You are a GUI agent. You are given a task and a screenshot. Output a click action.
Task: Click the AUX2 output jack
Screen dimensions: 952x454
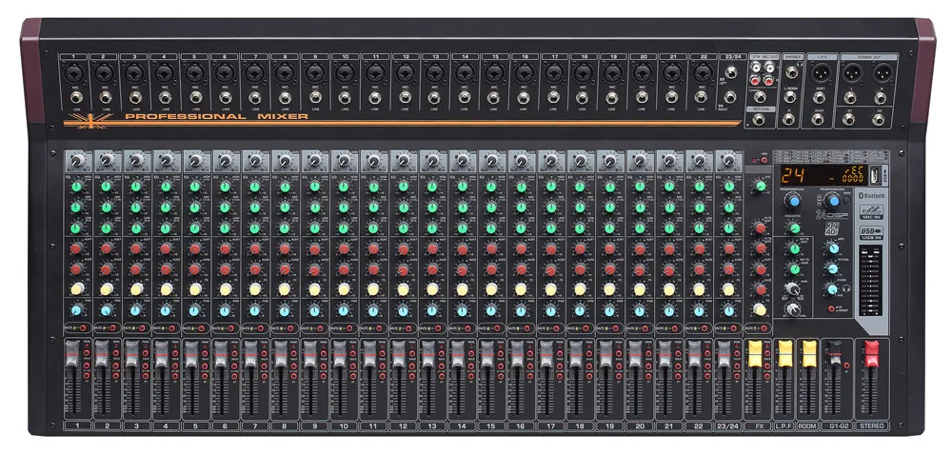coord(818,120)
